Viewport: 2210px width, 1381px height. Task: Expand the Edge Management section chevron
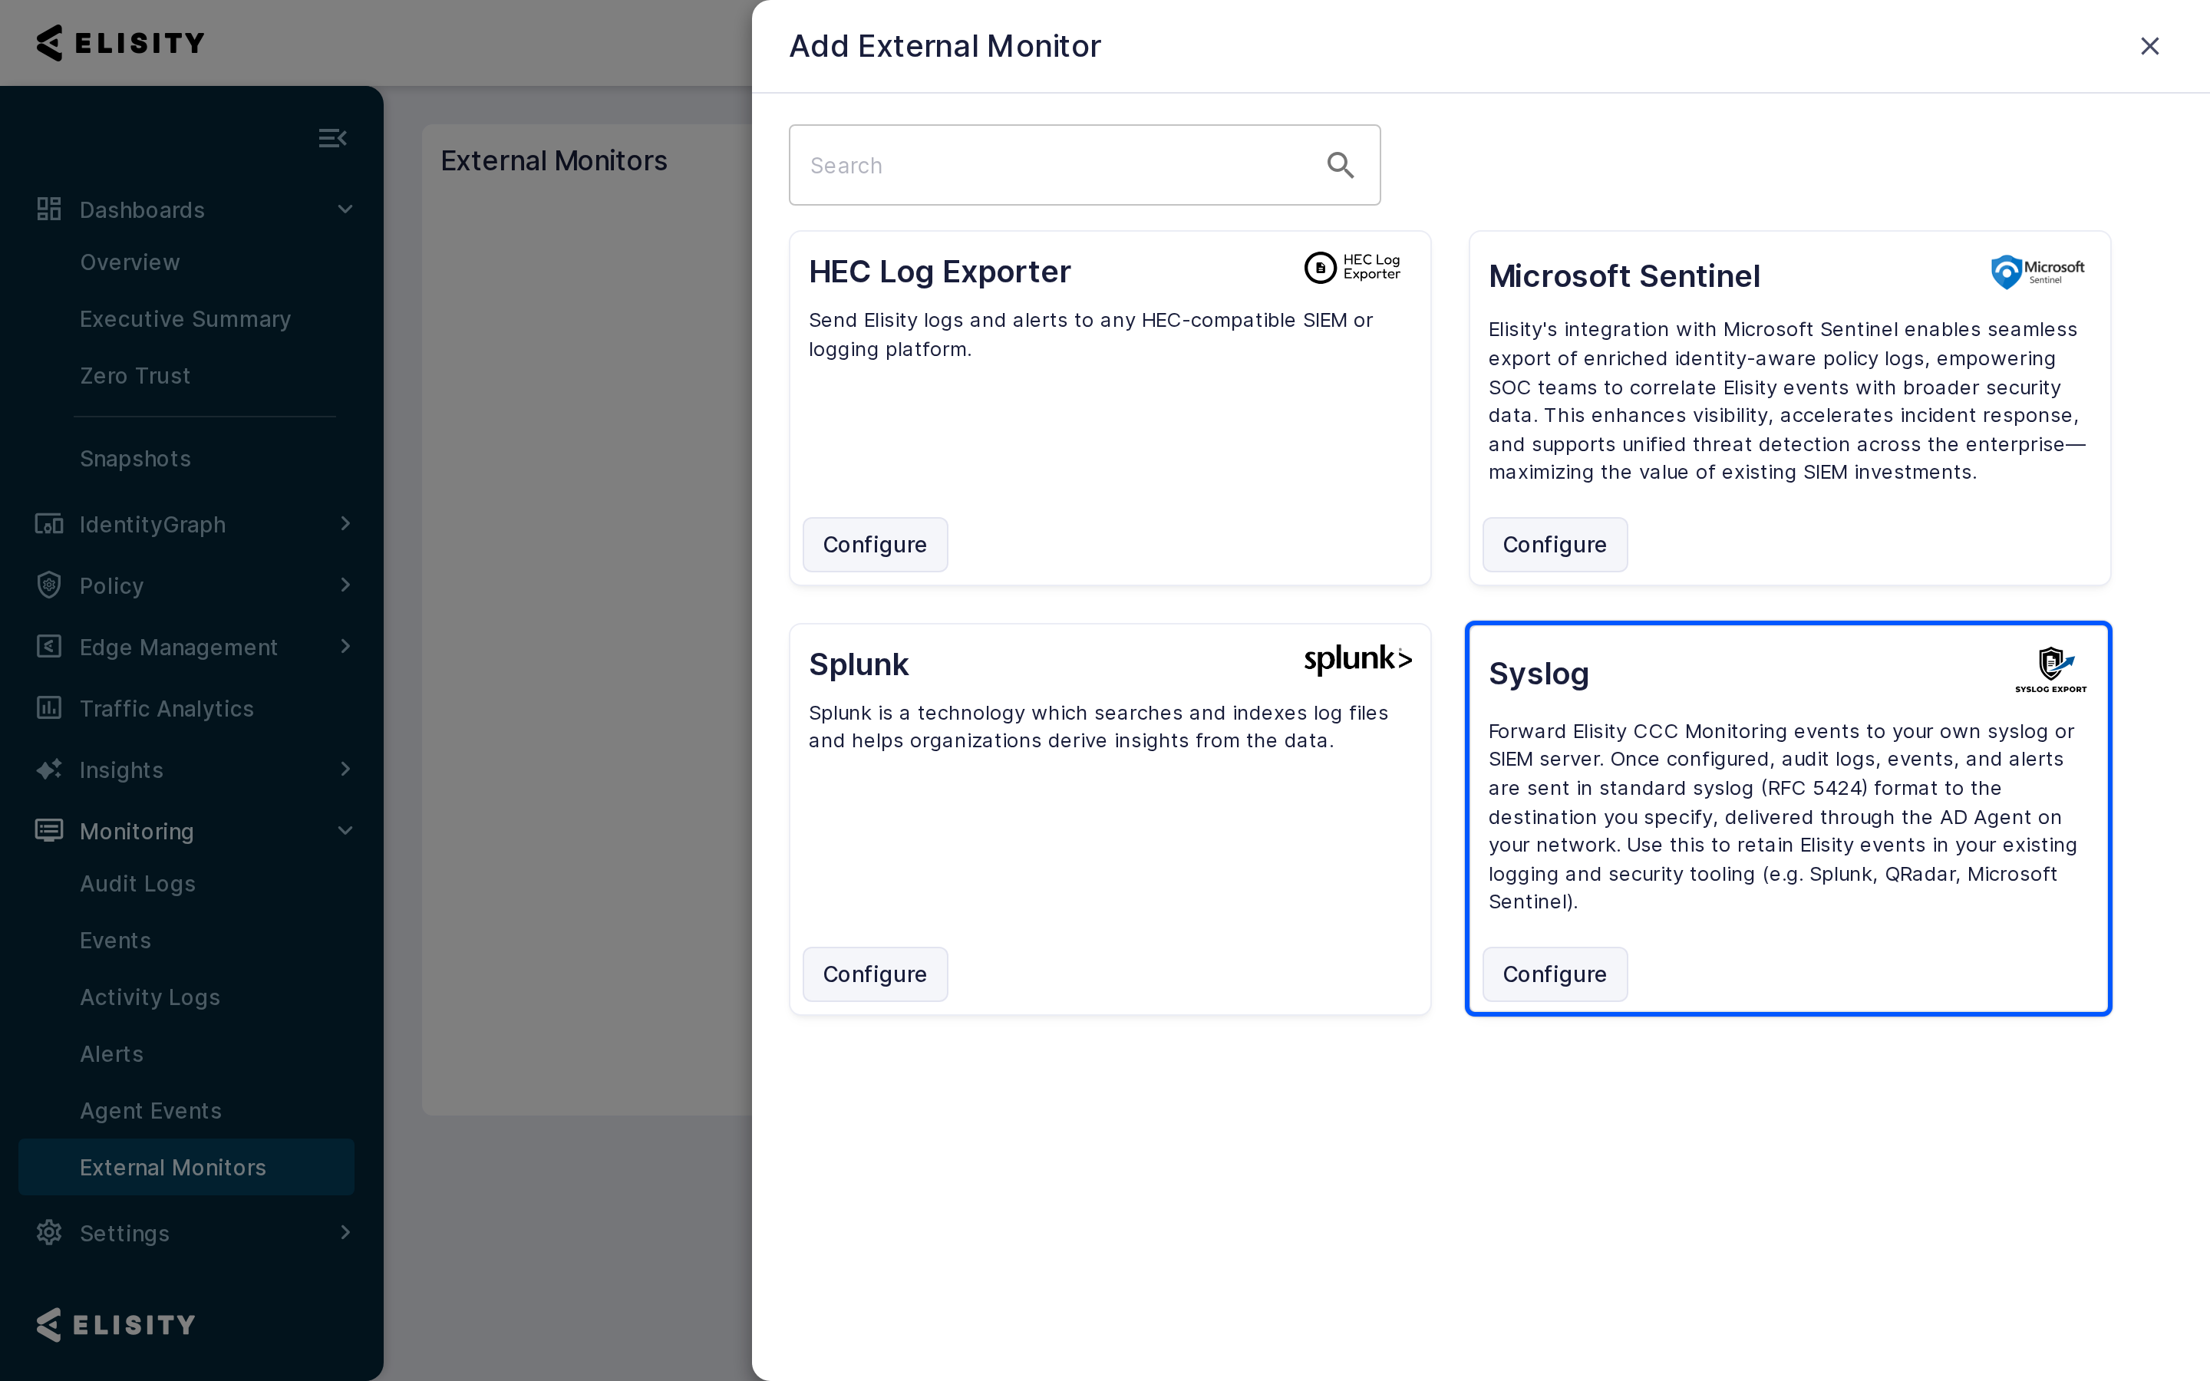tap(345, 647)
